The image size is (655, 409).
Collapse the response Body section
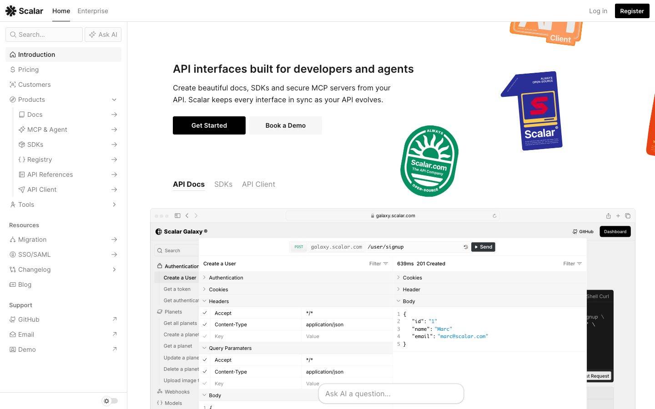click(489, 301)
